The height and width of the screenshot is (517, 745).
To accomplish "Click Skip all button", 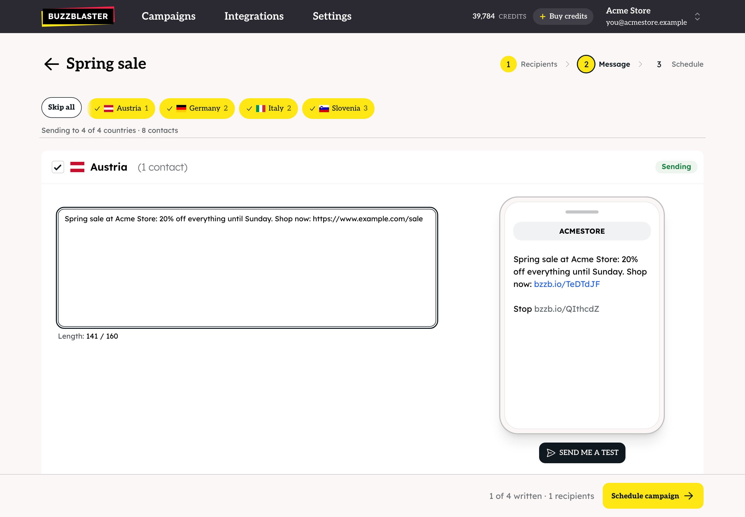I will [62, 108].
